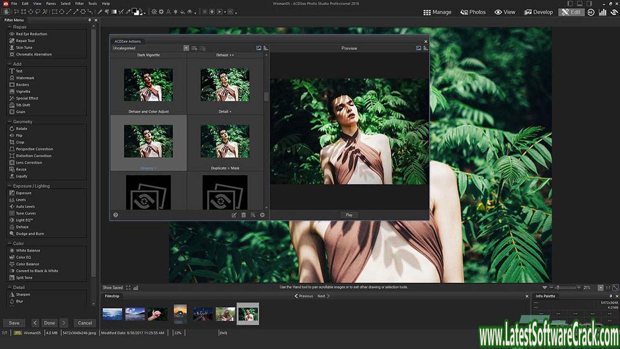Click the Done button
The image size is (620, 349).
click(x=49, y=322)
